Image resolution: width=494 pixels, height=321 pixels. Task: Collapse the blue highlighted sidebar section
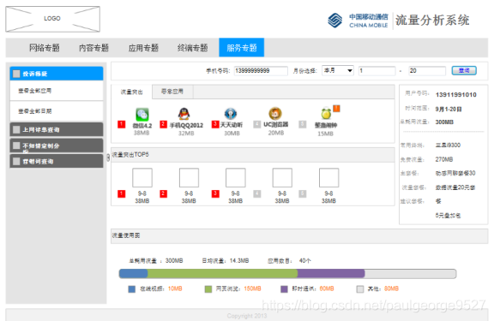coord(57,74)
